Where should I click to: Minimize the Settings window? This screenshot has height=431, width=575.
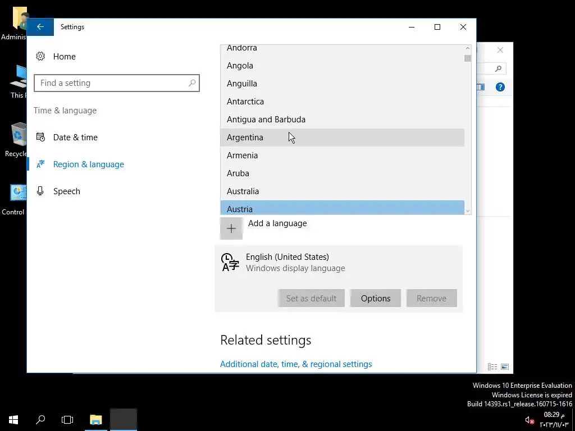[x=412, y=27]
